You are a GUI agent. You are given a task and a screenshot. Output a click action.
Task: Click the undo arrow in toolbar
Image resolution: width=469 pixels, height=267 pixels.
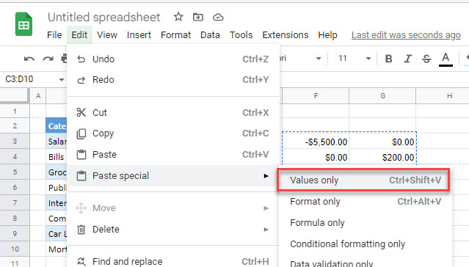[29, 59]
